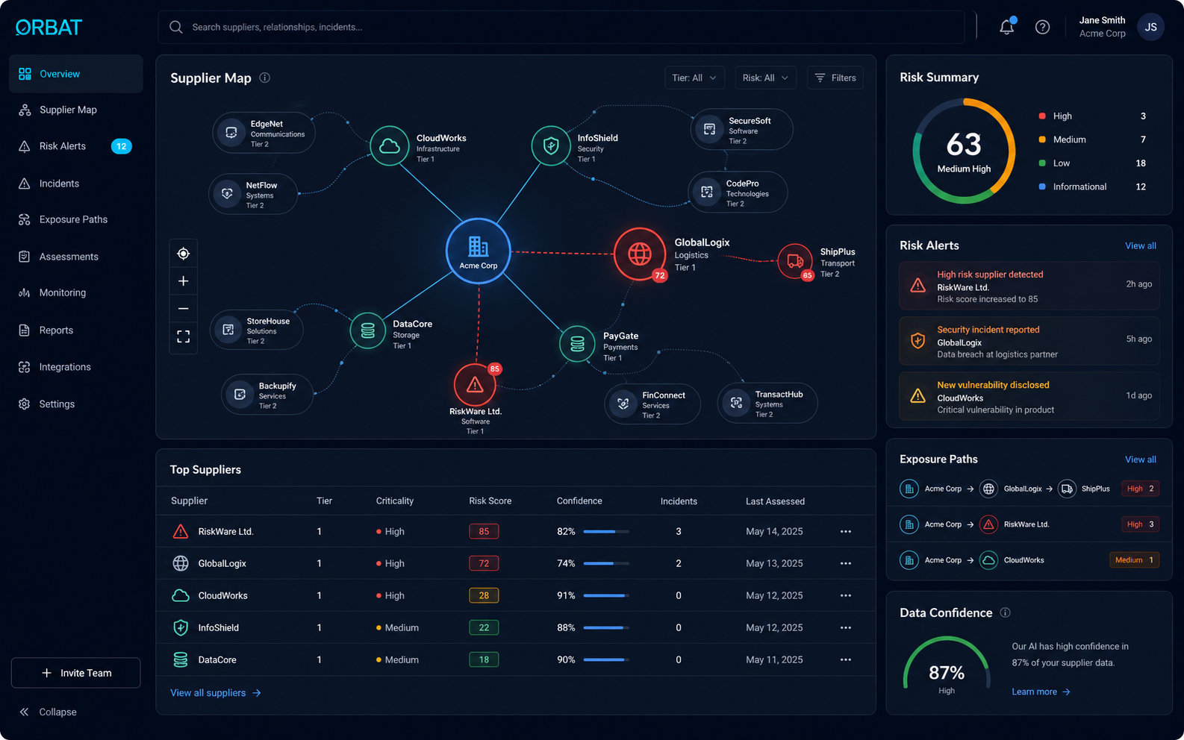
Task: Open the help question mark icon
Action: [1043, 27]
